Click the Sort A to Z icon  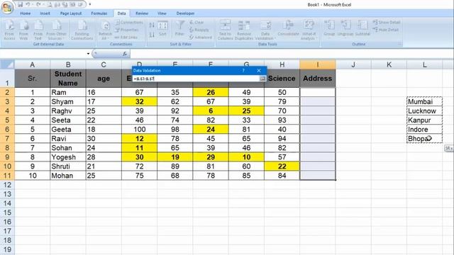[152, 25]
